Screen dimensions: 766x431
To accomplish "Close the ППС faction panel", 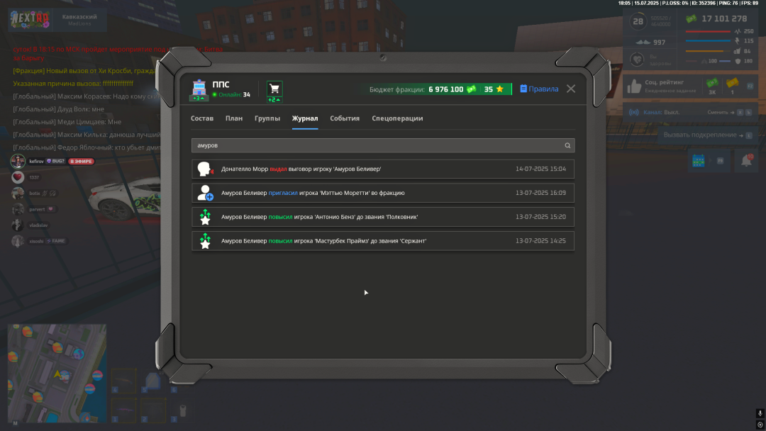I will [571, 89].
